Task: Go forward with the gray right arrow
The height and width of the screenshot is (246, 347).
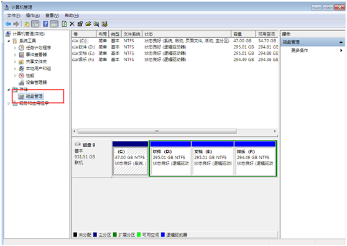Action: [16, 24]
